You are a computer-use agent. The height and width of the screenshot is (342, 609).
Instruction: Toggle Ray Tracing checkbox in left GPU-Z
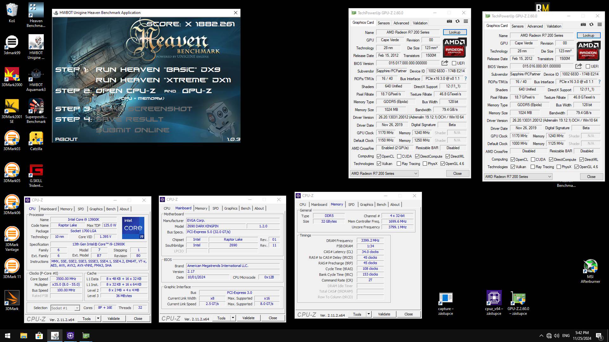pyautogui.click(x=399, y=164)
